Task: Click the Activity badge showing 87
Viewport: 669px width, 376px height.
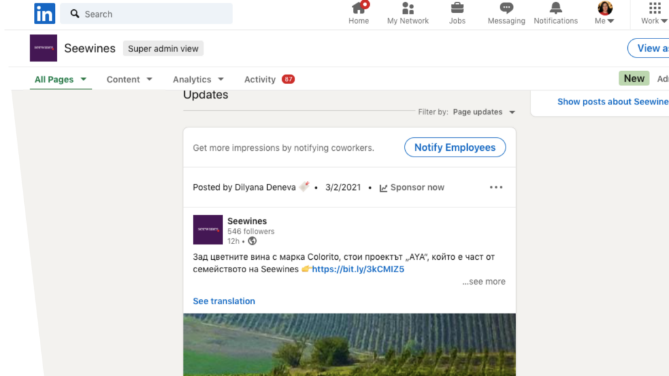Action: 288,79
